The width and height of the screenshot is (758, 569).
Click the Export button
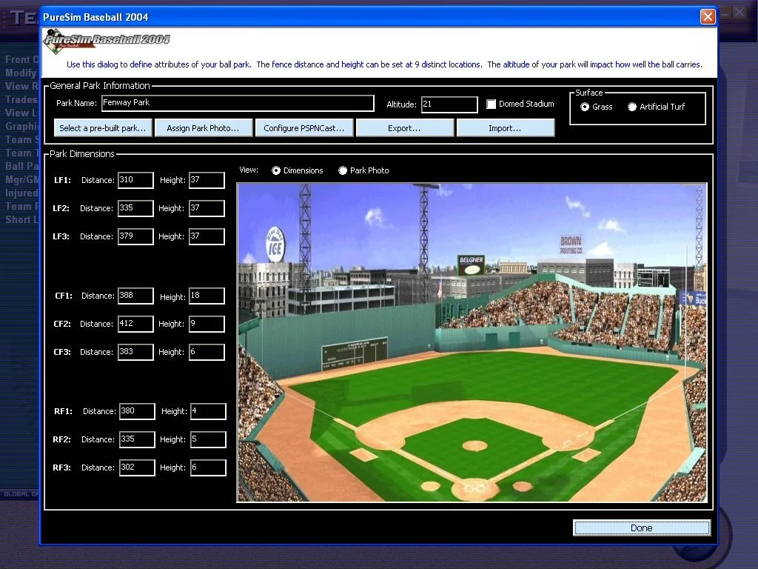click(404, 128)
